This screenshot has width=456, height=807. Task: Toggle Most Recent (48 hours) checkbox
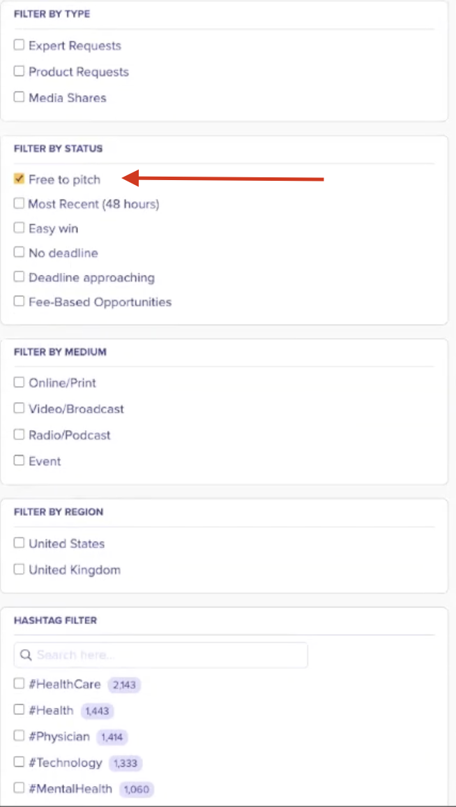point(19,204)
